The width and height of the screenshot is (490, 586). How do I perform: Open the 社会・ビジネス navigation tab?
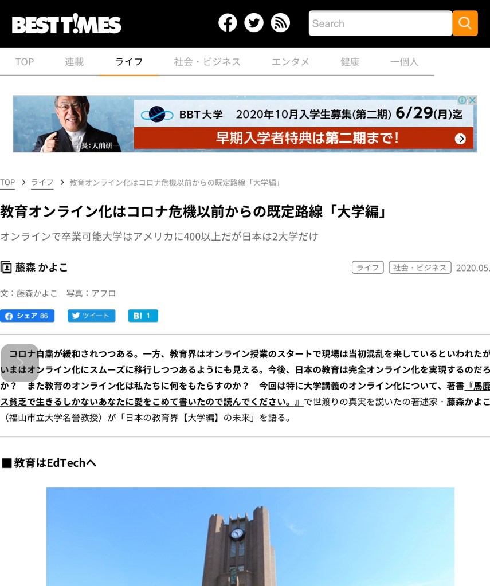tap(207, 62)
